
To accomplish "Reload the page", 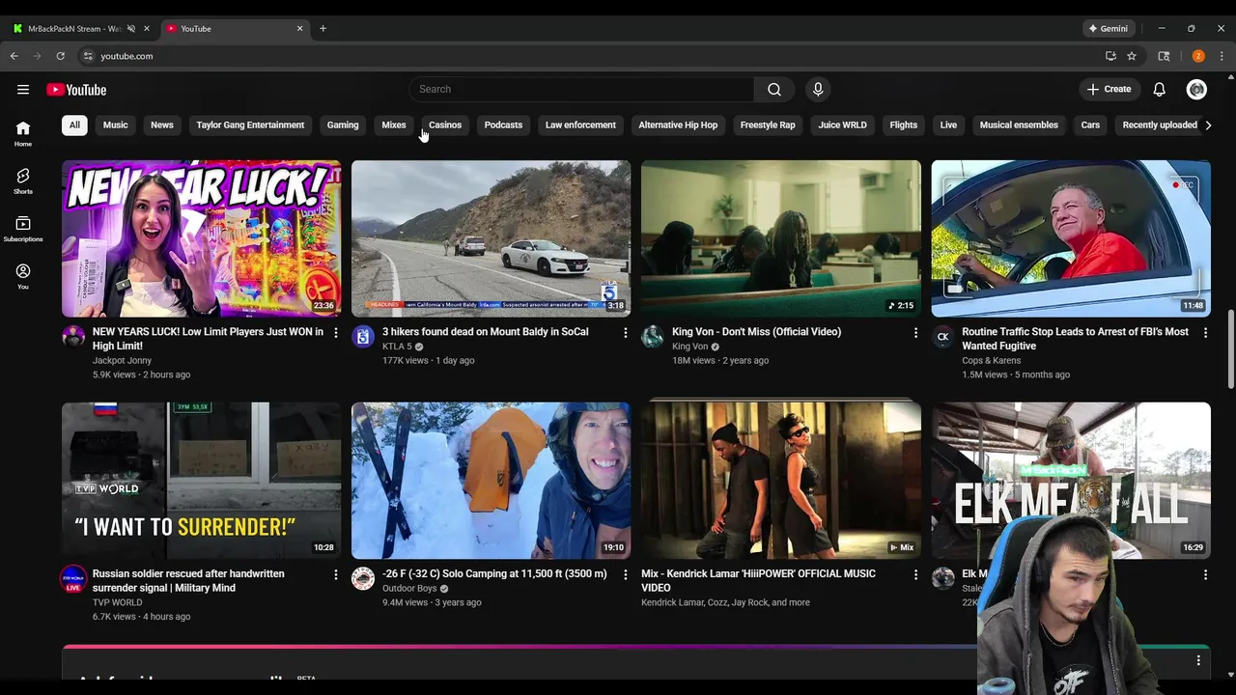I will click(60, 56).
